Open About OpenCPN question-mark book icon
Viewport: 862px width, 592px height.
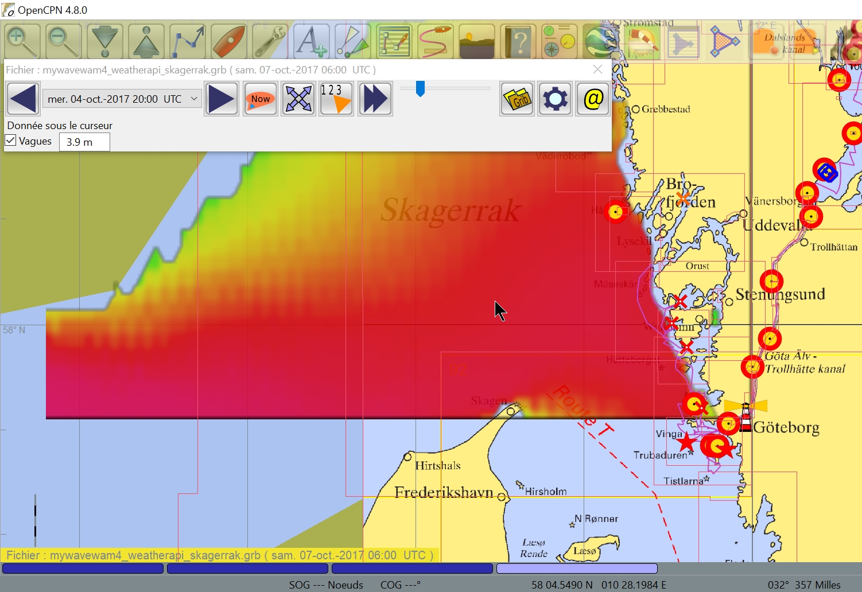pos(518,41)
